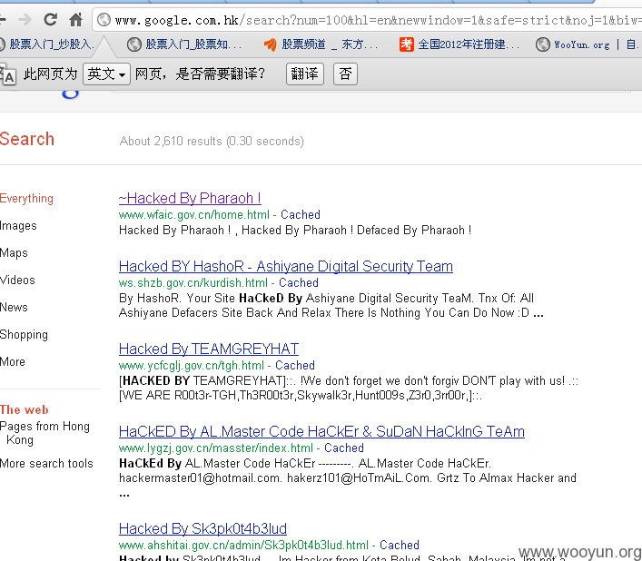The width and height of the screenshot is (642, 561).
Task: Filter to Pages from Hong Kong
Action: point(44,433)
